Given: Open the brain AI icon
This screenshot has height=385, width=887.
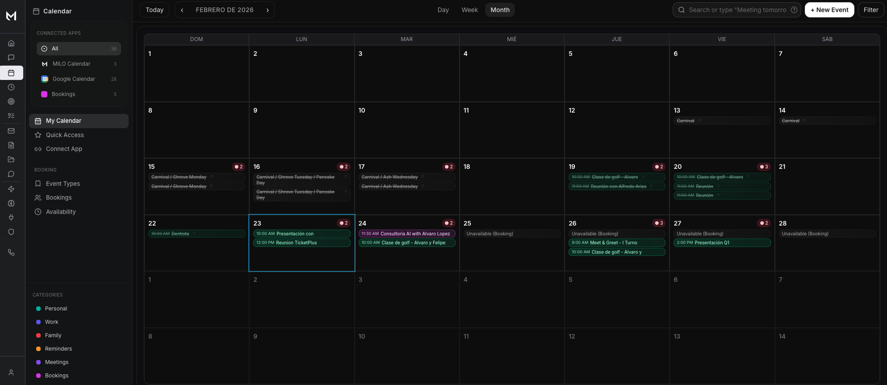Looking at the screenshot, I should pos(11,203).
